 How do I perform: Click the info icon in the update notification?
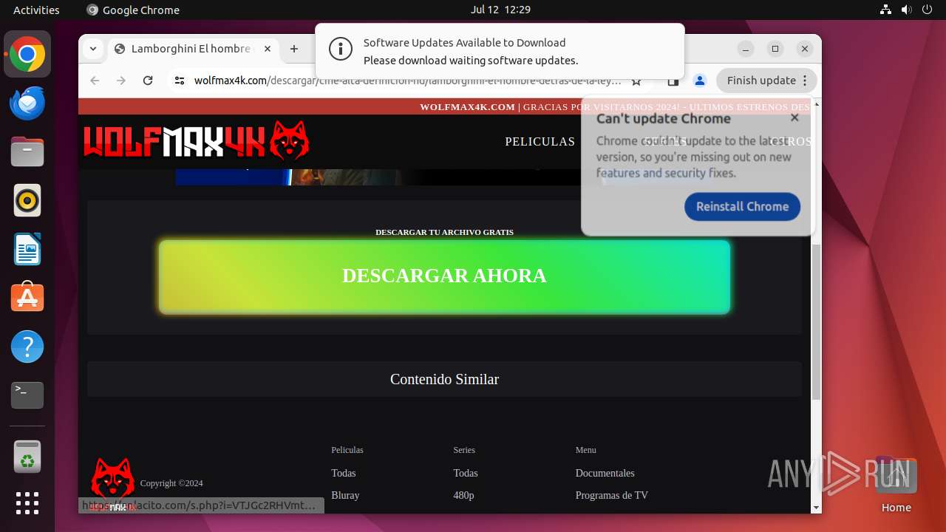[x=341, y=50]
